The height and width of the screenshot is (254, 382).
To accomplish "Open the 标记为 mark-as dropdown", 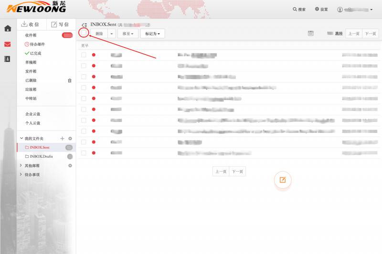I will tap(152, 34).
